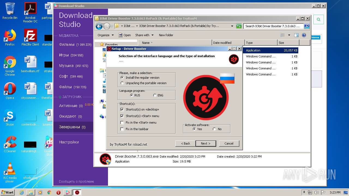Image resolution: width=349 pixels, height=196 pixels.
Task: Click Driver Booster header logo icon
Action: coord(234,59)
